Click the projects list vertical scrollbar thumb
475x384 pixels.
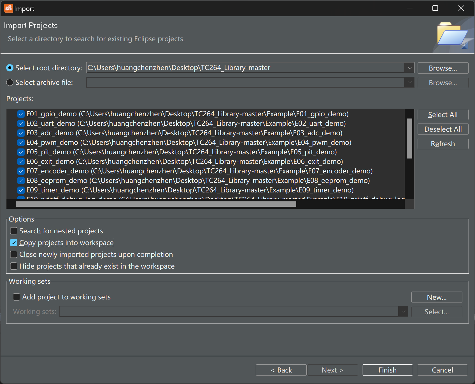tap(409, 138)
